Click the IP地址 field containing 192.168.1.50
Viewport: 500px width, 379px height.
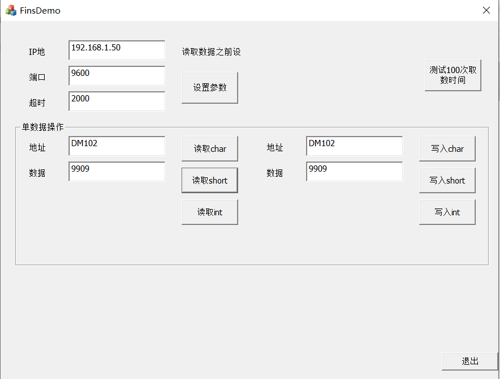pos(116,50)
